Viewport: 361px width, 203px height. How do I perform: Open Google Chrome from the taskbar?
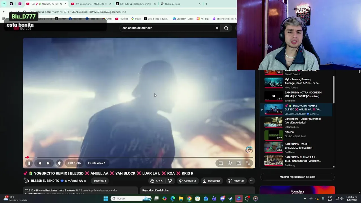189,198
